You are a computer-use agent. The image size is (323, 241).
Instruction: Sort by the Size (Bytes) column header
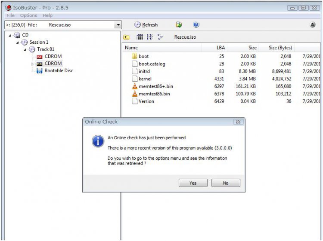[276, 48]
